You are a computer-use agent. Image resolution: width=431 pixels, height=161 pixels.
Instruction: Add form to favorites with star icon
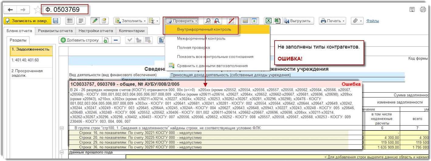pyautogui.click(x=37, y=10)
